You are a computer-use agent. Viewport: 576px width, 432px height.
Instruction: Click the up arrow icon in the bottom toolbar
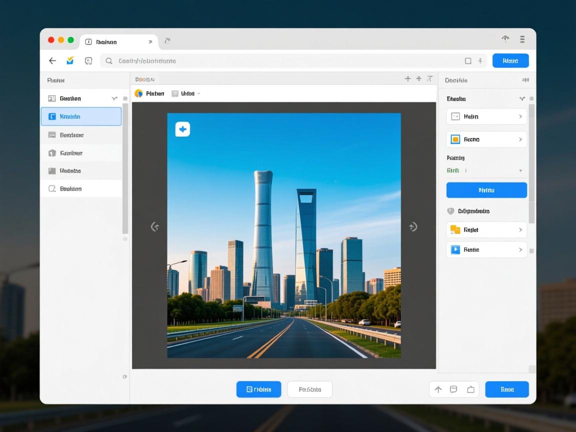click(x=438, y=389)
